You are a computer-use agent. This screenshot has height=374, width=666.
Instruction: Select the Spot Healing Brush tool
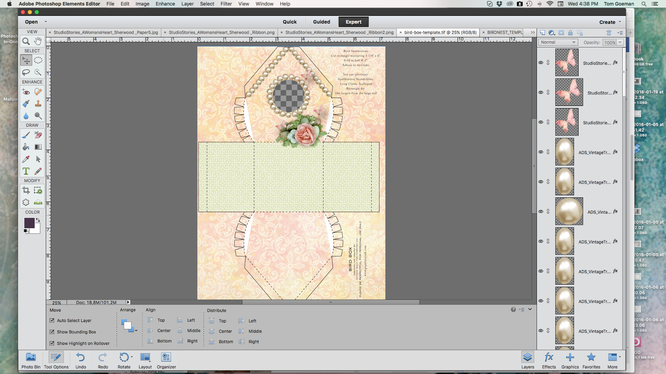tap(38, 92)
